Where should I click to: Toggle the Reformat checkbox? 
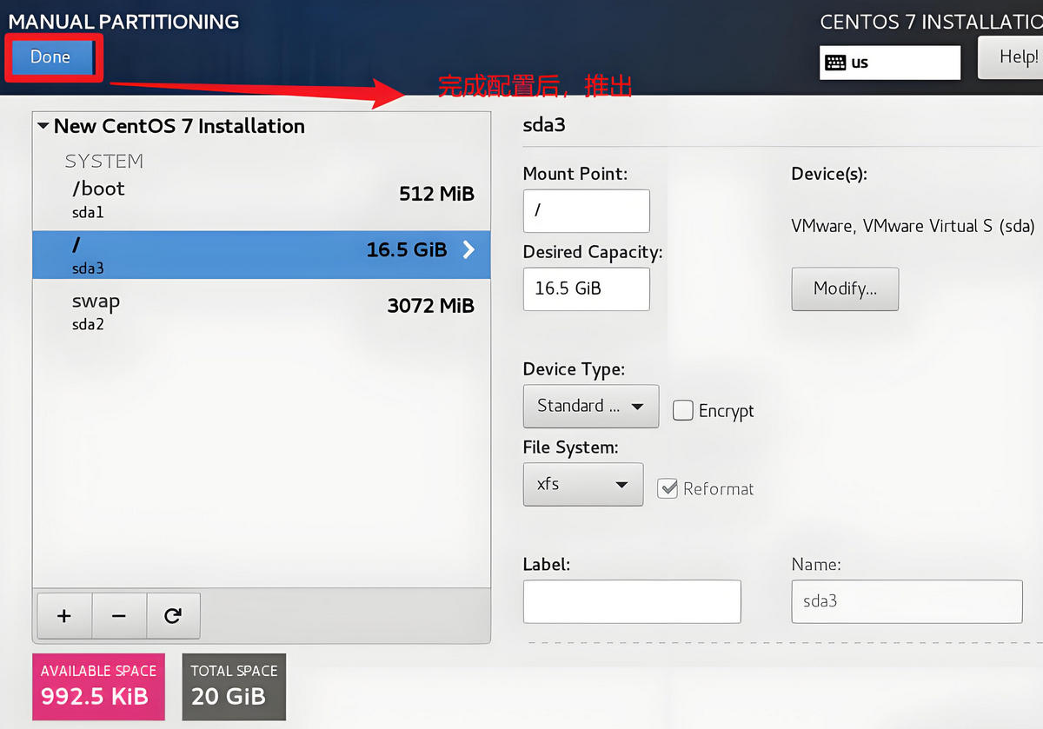point(668,488)
